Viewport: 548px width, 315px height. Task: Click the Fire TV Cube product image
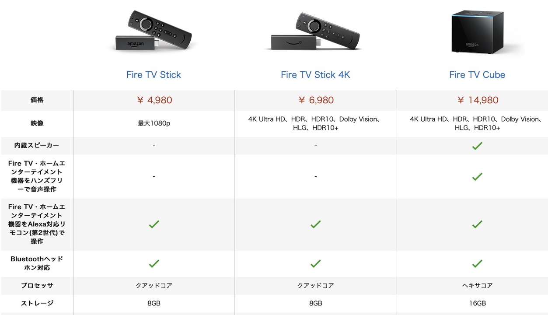tap(478, 31)
